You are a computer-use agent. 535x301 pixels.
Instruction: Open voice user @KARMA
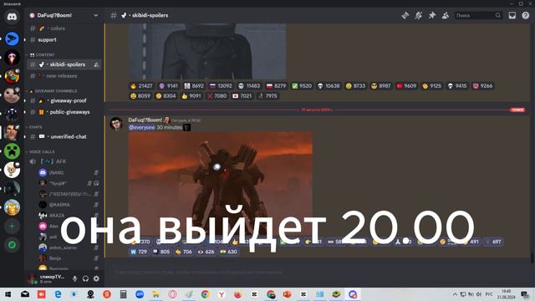coord(69,204)
